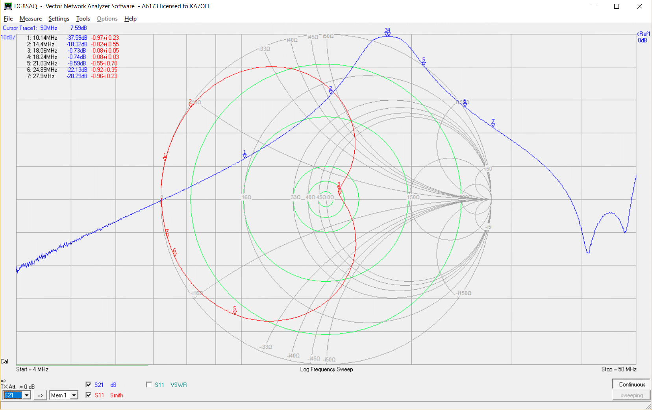Select blue marker 5 on S21 trace
652x410 pixels.
(x=424, y=62)
